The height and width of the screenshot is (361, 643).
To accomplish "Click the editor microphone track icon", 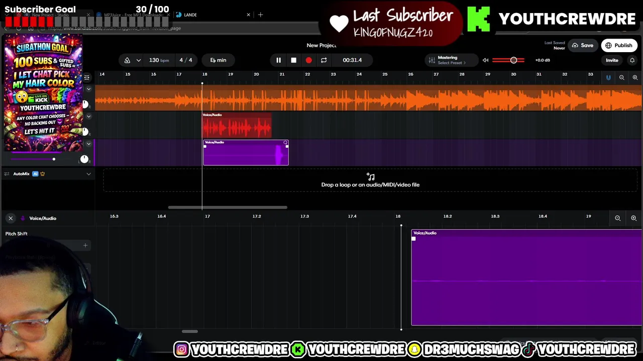I will tap(22, 219).
